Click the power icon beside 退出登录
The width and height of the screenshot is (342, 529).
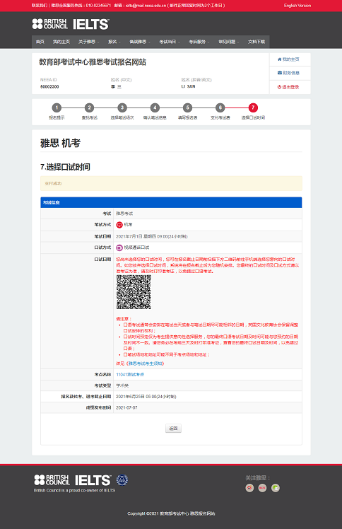[x=279, y=87]
